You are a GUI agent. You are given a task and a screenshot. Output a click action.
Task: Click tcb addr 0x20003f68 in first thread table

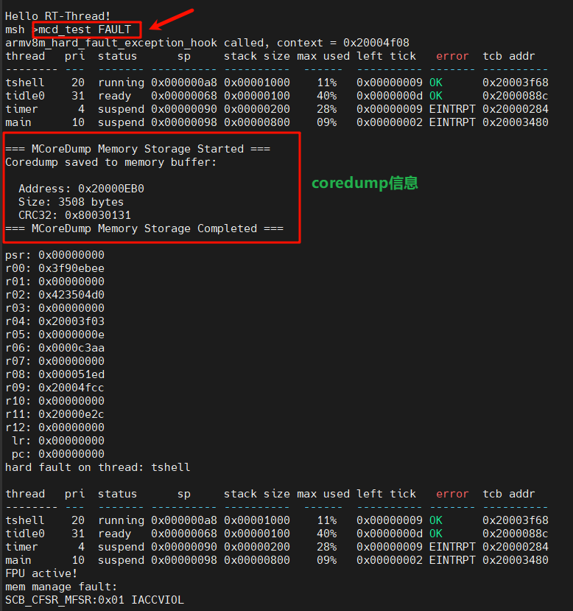point(516,83)
